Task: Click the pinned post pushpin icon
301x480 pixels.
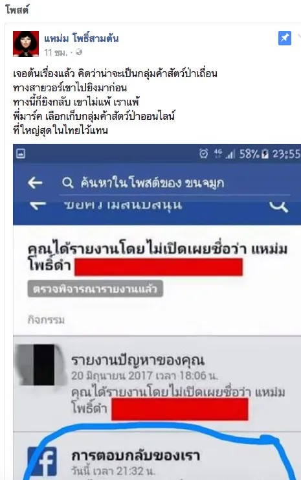Action: click(x=284, y=38)
